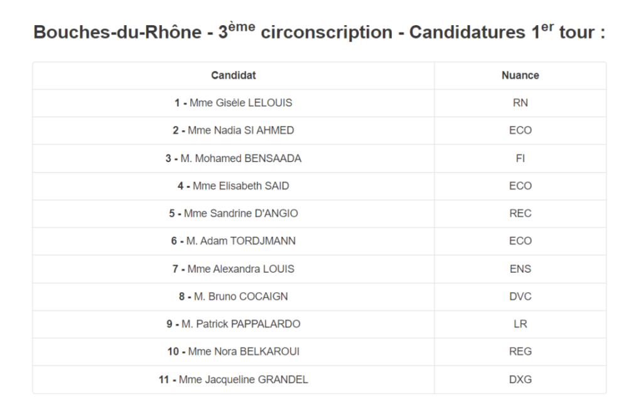Screen dimensions: 643x419
Task: Click the Nuance column header
Action: click(x=520, y=75)
